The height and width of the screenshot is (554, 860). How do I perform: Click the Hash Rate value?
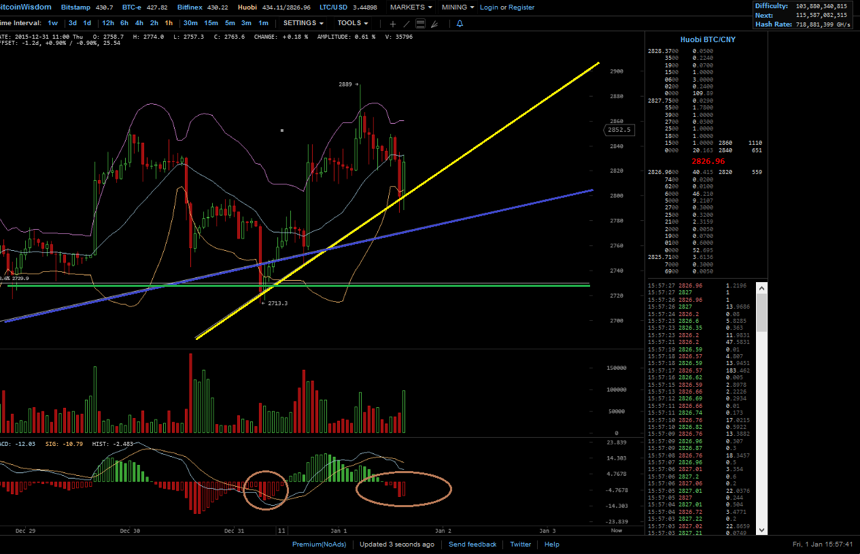823,24
